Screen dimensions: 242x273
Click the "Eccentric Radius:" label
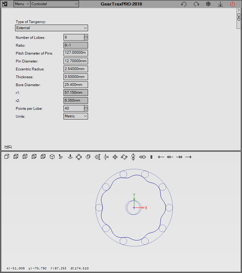(x=30, y=69)
